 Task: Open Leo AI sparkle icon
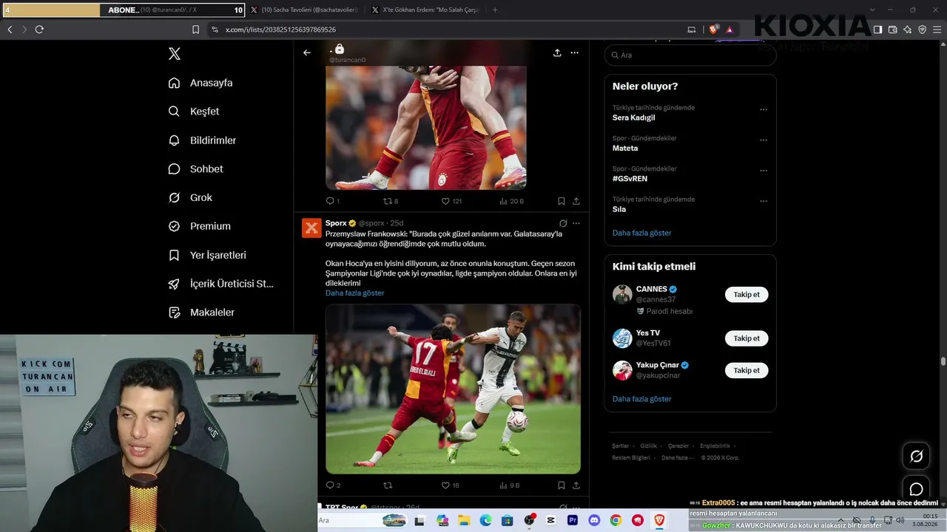pyautogui.click(x=907, y=30)
